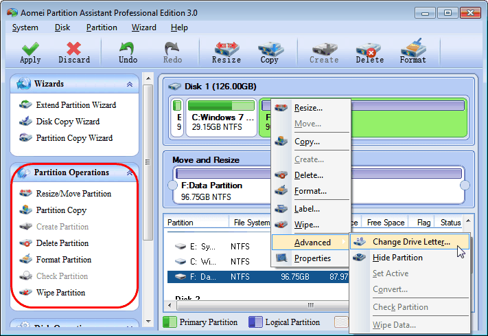Open Extend Partition Wizard from sidebar
488x336 pixels.
[67, 105]
